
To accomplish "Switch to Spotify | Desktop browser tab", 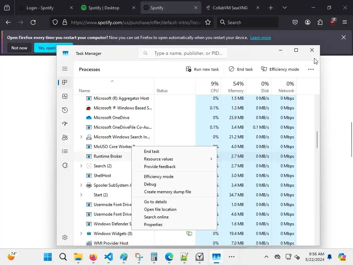I will point(108,8).
